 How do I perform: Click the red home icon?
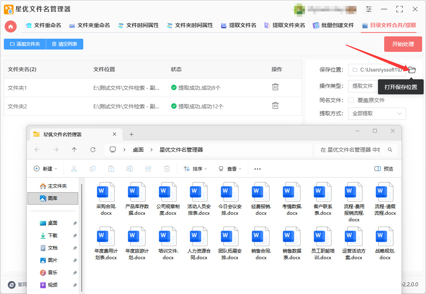tap(10, 26)
